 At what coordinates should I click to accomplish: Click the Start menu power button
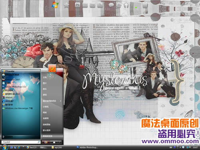pos(46,142)
